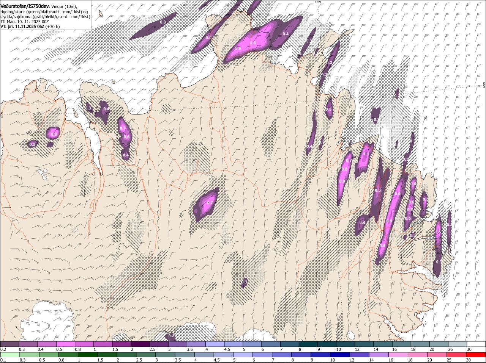Select the 0.5 green swatch in the lower legend row
The height and width of the screenshot is (363, 486).
[x=49, y=355]
